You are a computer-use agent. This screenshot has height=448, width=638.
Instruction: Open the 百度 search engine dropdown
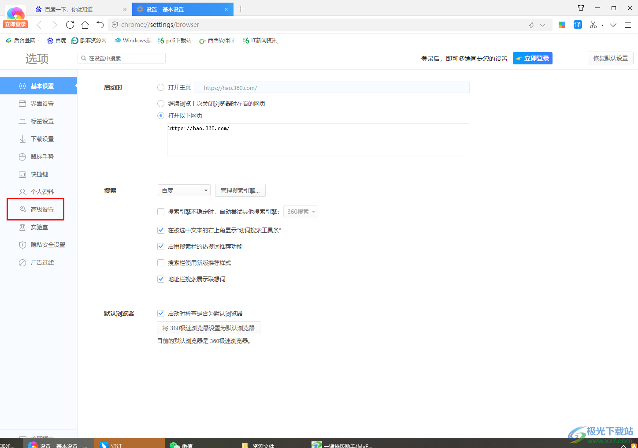[x=184, y=190]
